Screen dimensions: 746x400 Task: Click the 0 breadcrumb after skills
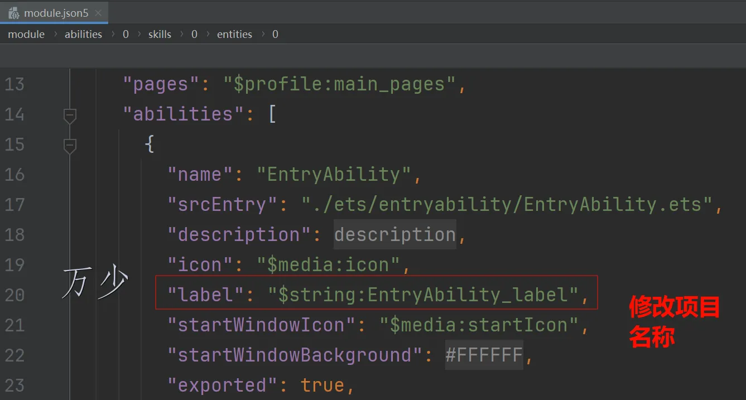(194, 34)
